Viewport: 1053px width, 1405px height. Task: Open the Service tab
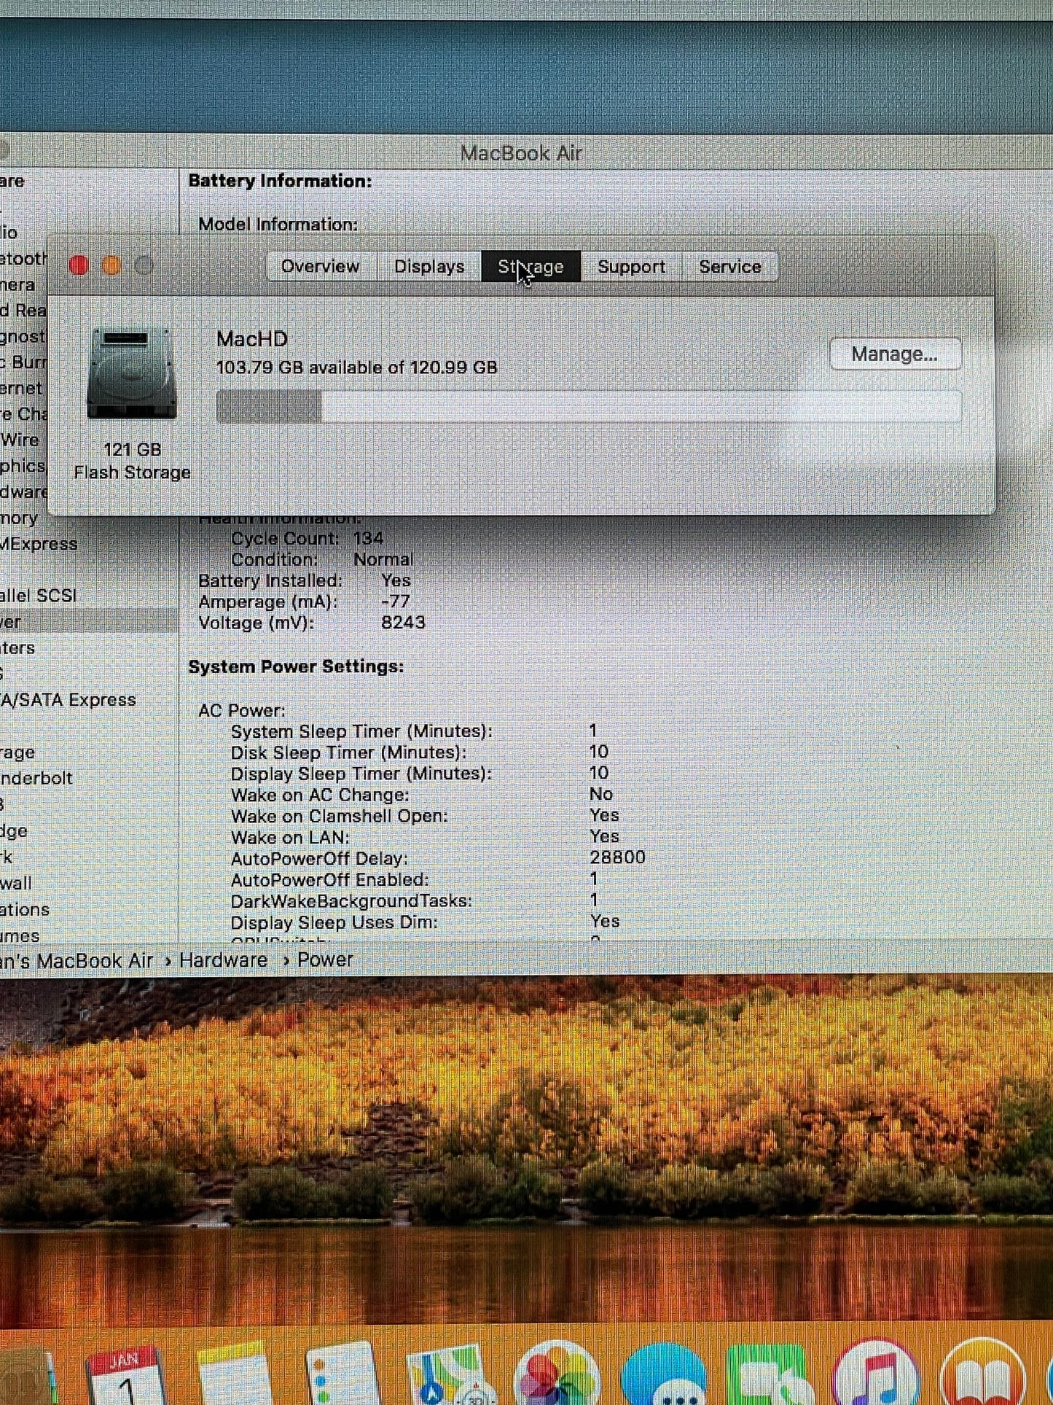point(730,267)
